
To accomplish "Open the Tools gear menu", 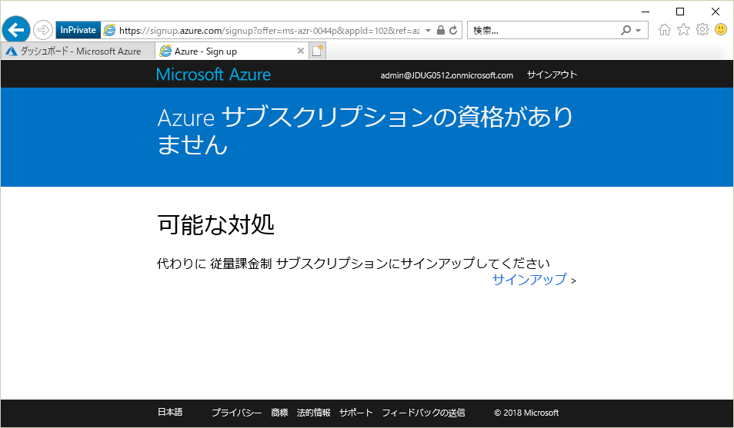I will click(702, 30).
